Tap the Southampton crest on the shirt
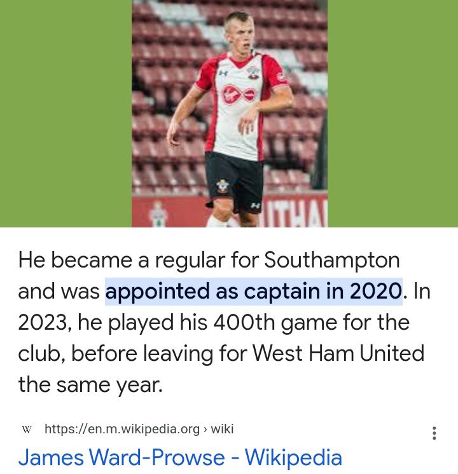Image resolution: width=458 pixels, height=474 pixels. [x=253, y=72]
